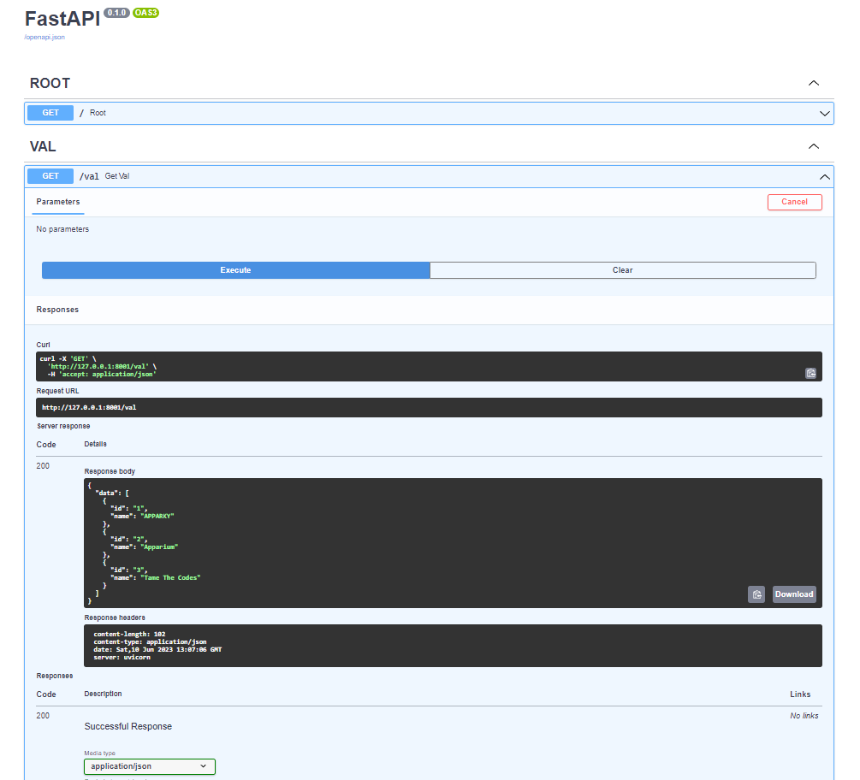Click the OAS3 version badge
The image size is (860, 780).
pyautogui.click(x=145, y=13)
